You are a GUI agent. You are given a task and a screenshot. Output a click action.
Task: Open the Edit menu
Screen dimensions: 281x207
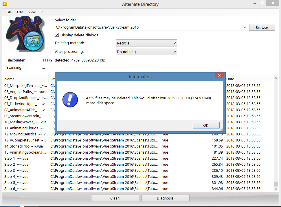pyautogui.click(x=20, y=12)
